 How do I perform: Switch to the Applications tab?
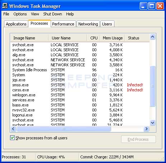[x=16, y=24]
